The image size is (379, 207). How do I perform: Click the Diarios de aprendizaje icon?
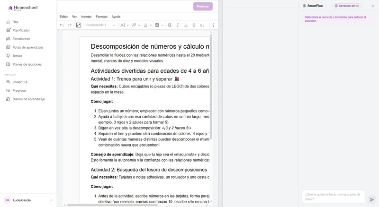point(8,99)
